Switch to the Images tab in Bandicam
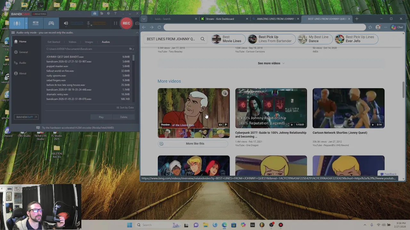 (89, 42)
